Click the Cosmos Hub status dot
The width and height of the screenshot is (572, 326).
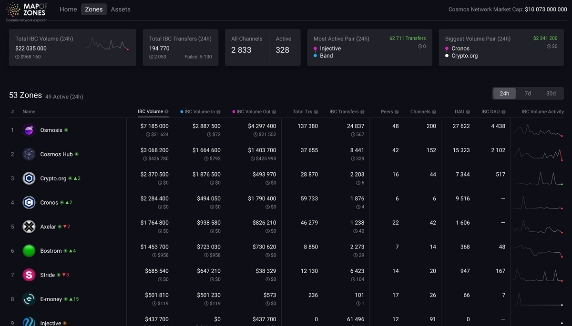click(x=77, y=154)
